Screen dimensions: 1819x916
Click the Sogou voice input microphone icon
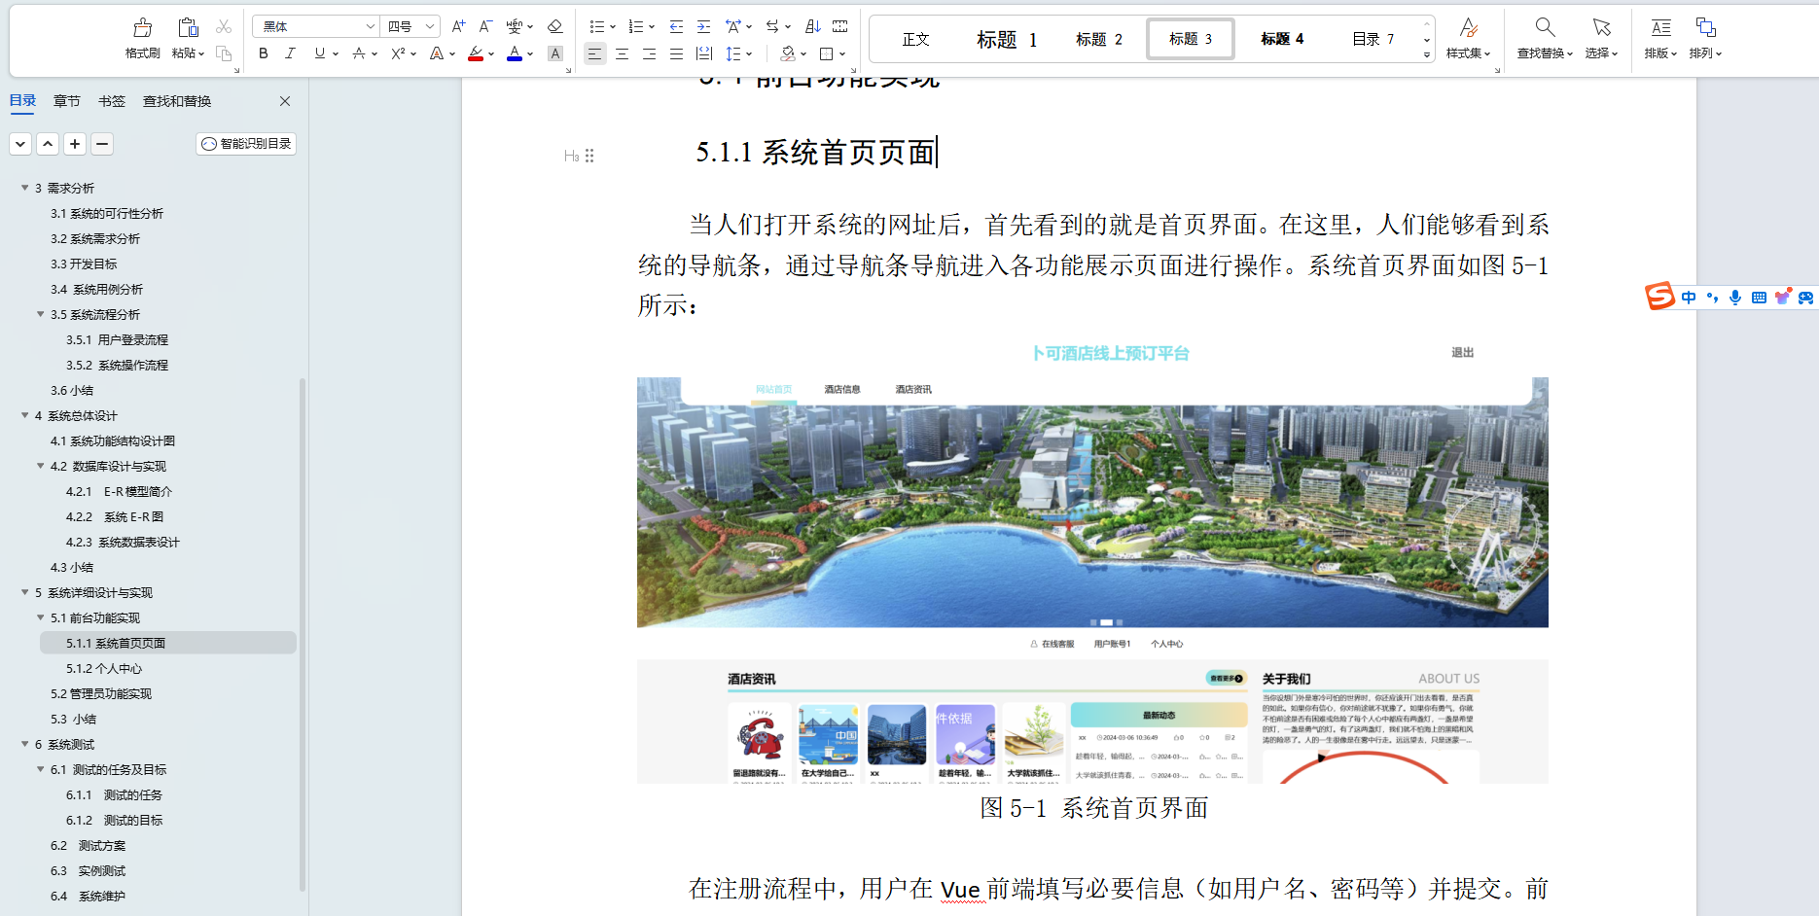click(x=1735, y=298)
